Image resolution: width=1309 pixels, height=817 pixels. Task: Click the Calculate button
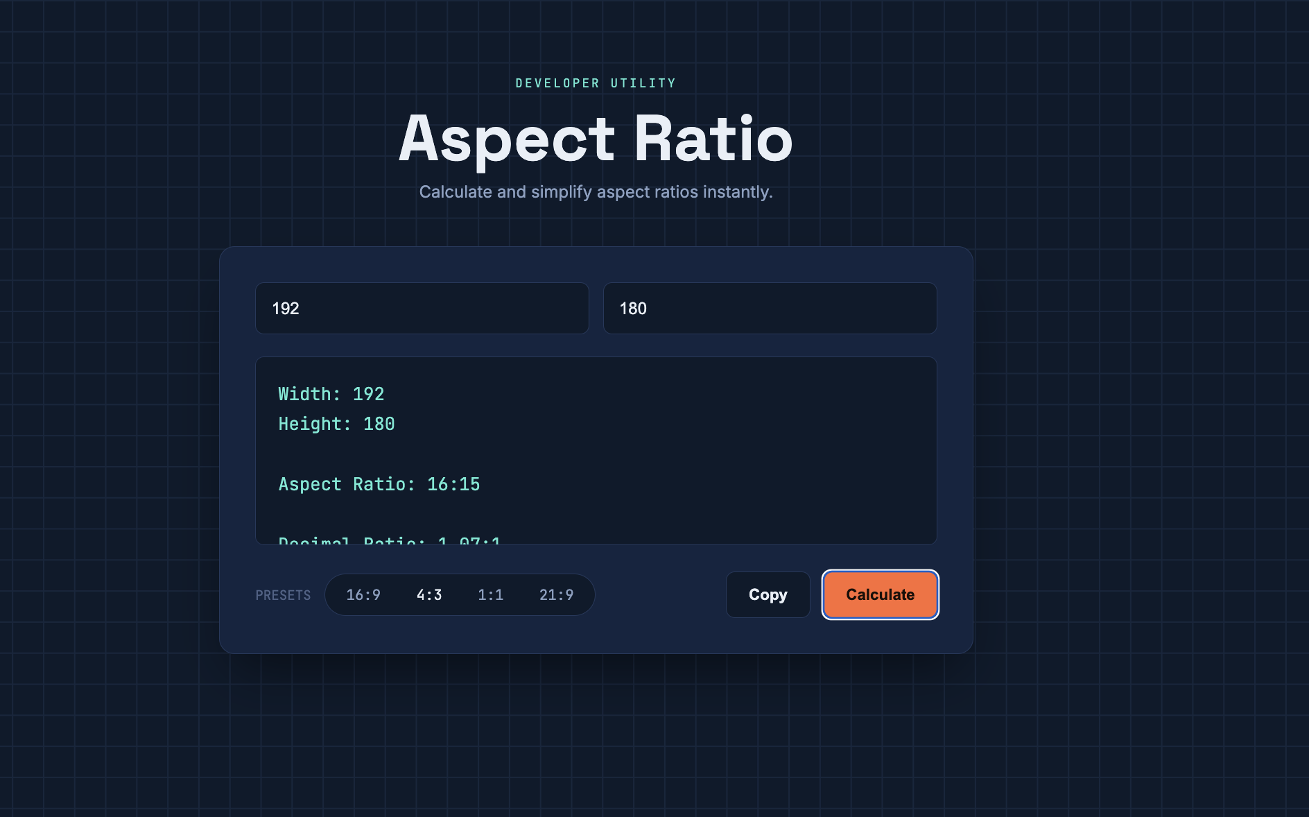pos(880,594)
